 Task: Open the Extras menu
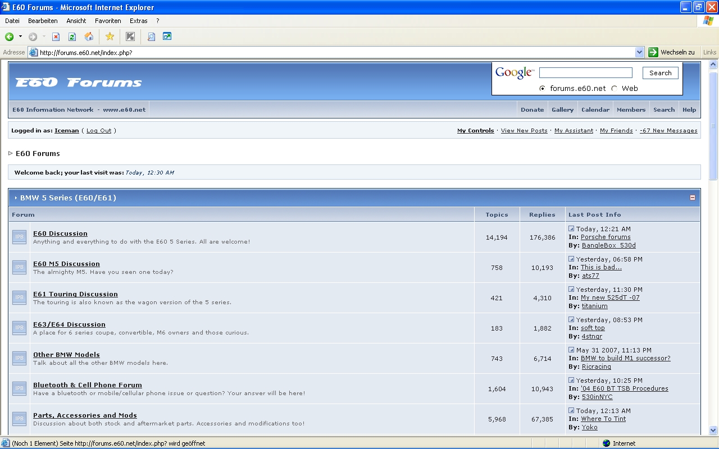pos(139,21)
